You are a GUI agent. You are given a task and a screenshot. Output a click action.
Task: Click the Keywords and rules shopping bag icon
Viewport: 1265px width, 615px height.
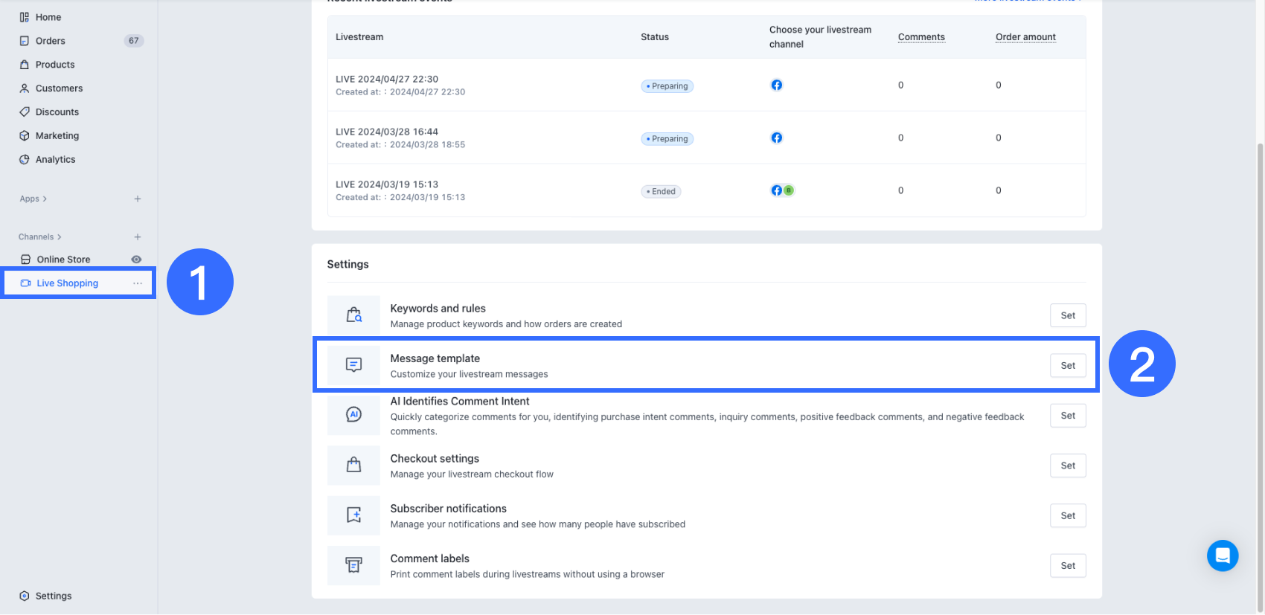[x=353, y=315]
